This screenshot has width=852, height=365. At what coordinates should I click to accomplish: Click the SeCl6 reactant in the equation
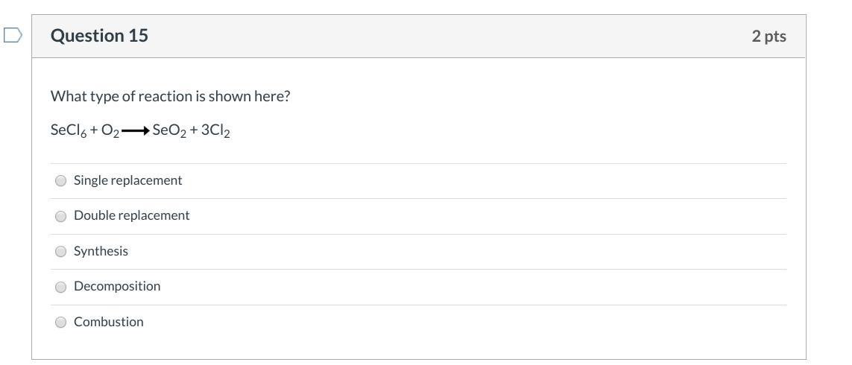pyautogui.click(x=69, y=130)
